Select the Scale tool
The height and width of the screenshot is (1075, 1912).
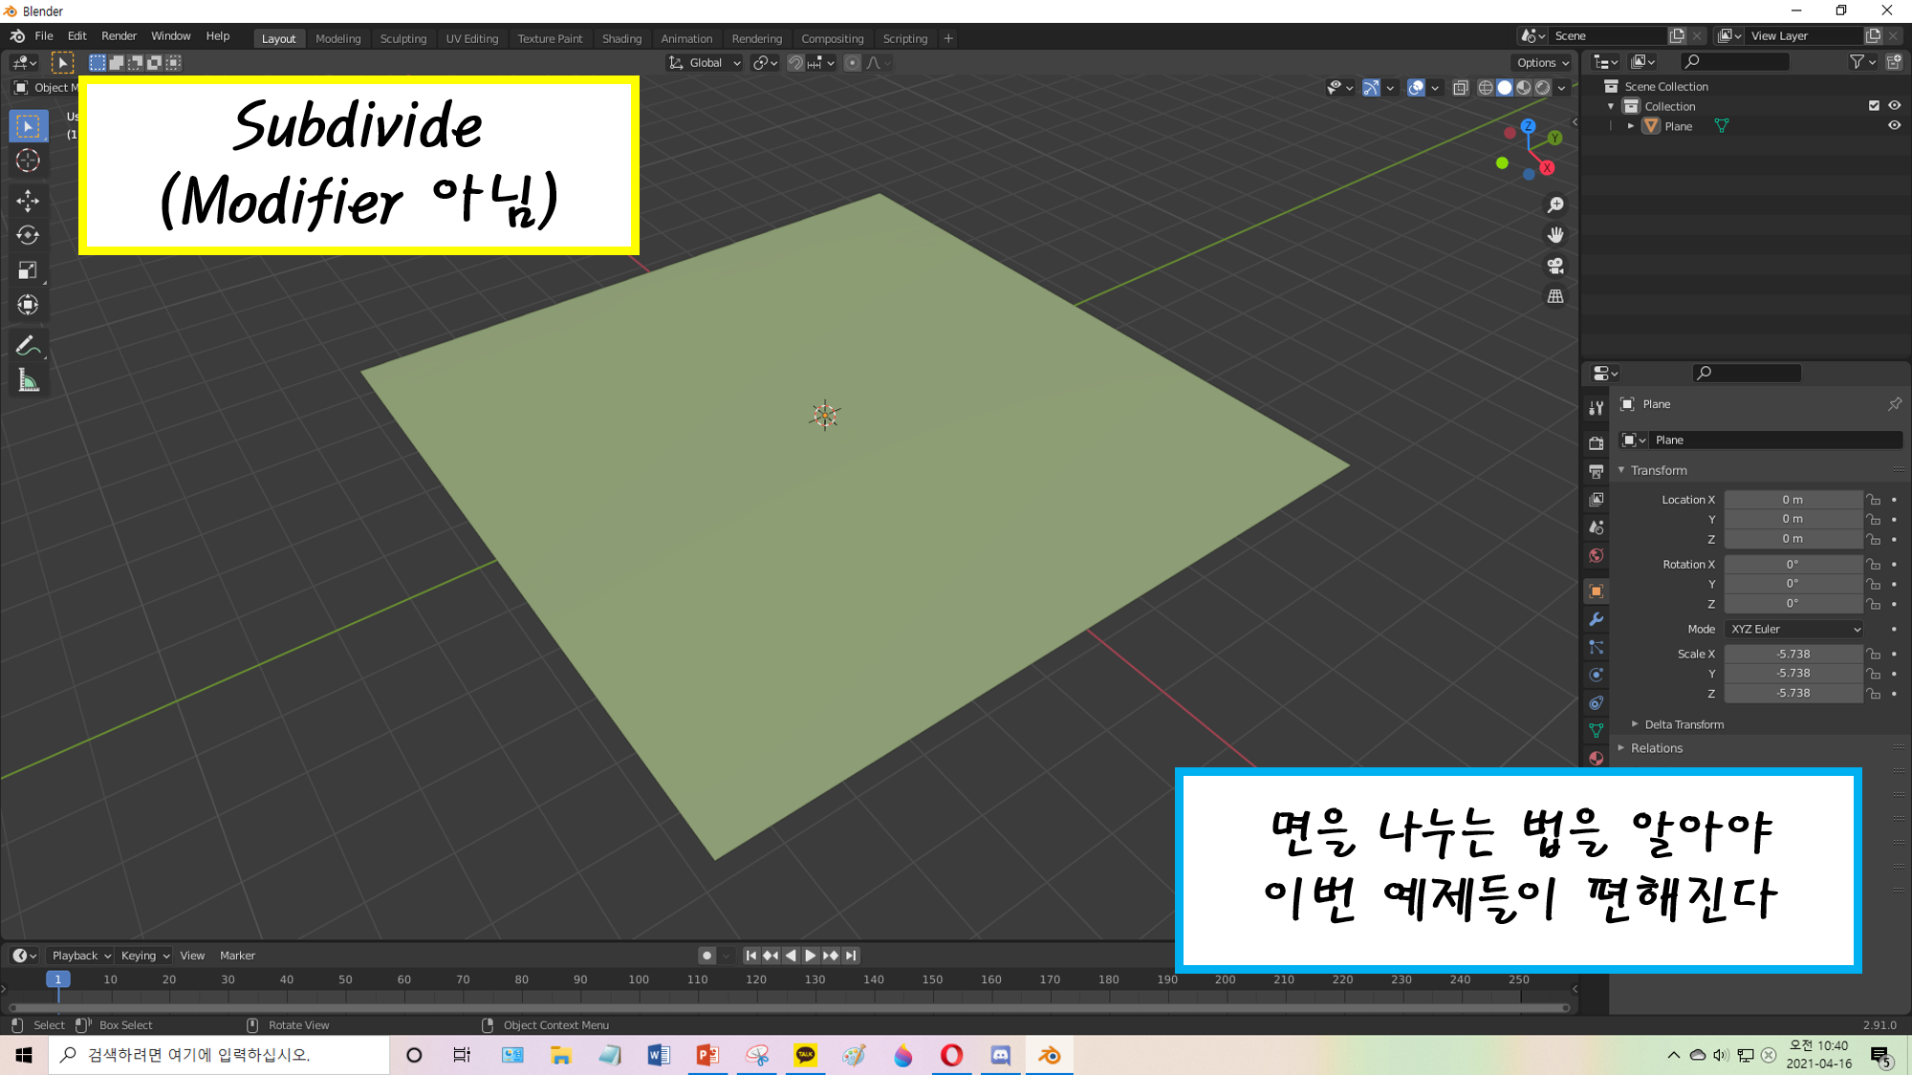[x=28, y=270]
